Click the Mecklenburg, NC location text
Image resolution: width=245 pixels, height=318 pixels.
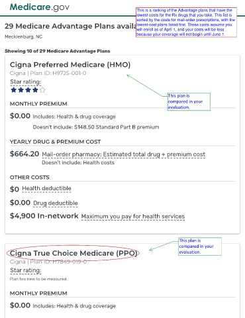(23, 36)
